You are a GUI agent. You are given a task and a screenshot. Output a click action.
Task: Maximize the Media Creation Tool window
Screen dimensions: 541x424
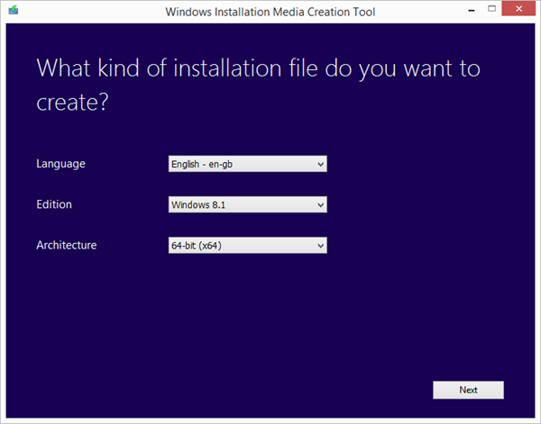491,9
